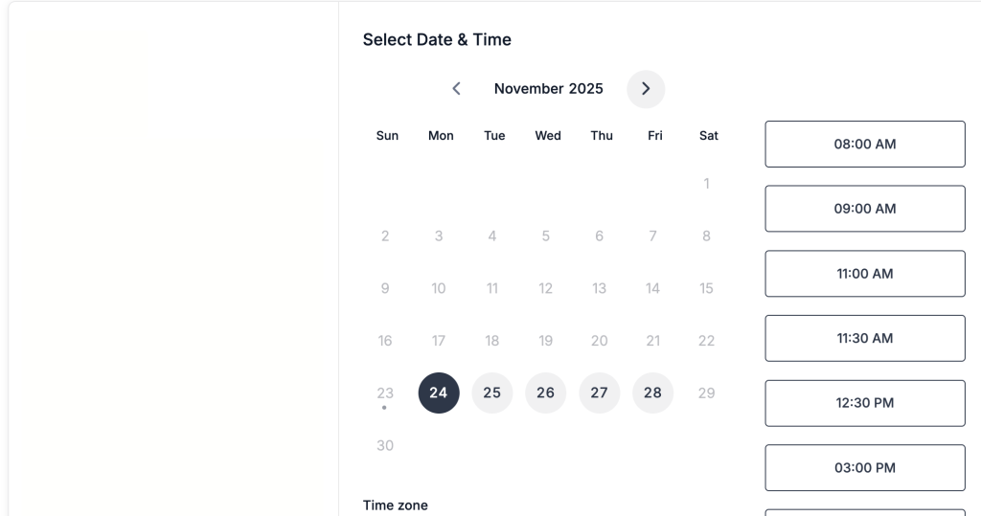
Task: Choose the 09:00 AM time slot
Action: (x=864, y=209)
